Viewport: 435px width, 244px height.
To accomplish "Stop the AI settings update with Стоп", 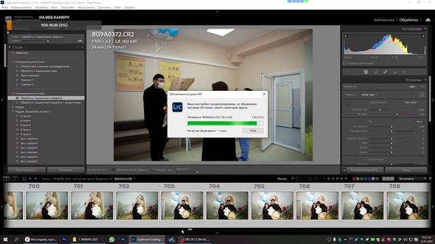I will 253,131.
